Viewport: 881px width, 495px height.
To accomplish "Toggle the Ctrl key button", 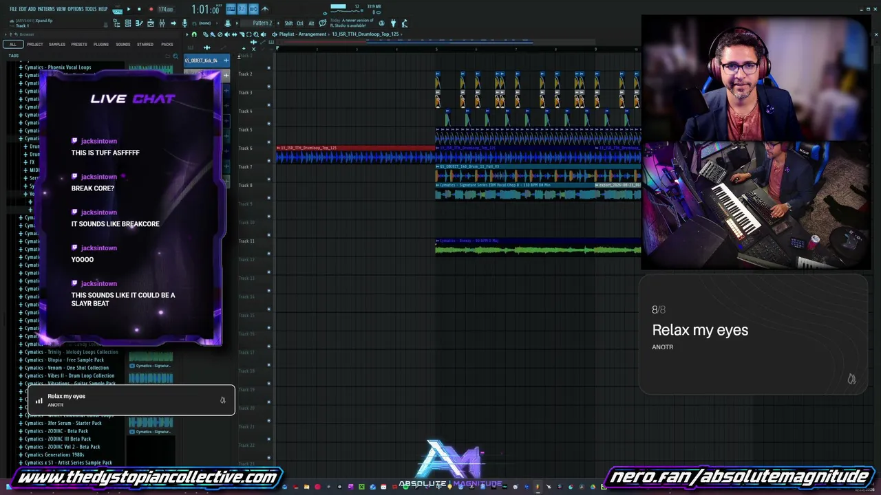I will [x=300, y=23].
